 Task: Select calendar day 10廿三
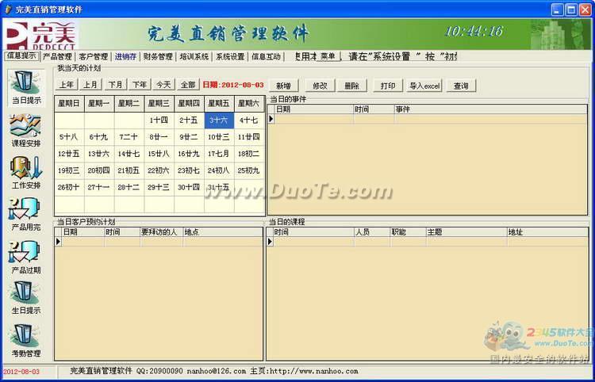tap(219, 137)
